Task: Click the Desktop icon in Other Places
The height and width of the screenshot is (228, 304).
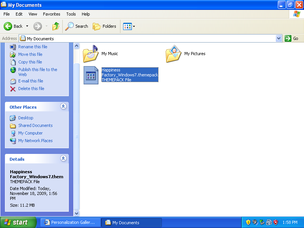Action: pyautogui.click(x=13, y=118)
